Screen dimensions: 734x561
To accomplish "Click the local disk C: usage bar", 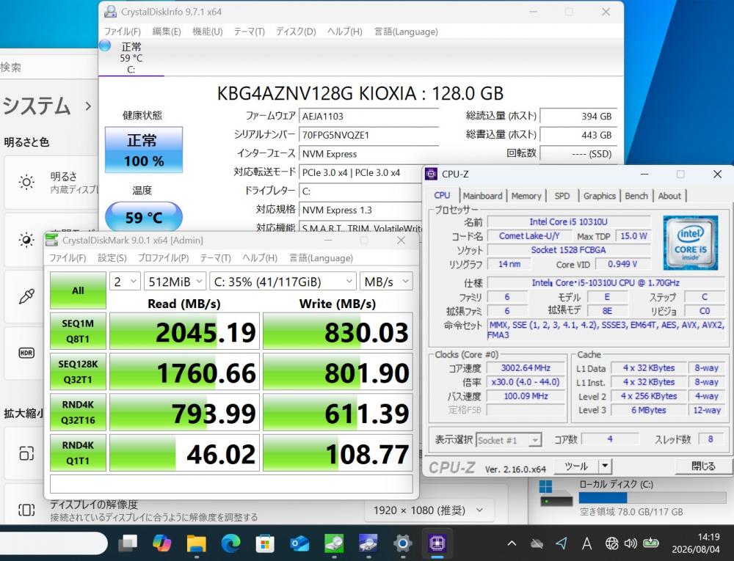I will 653,498.
